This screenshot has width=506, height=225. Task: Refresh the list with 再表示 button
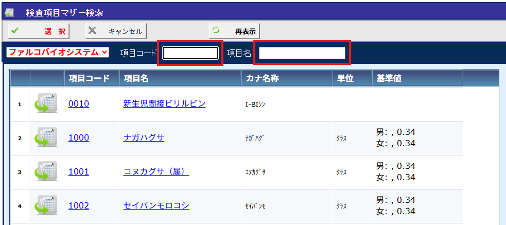[234, 31]
